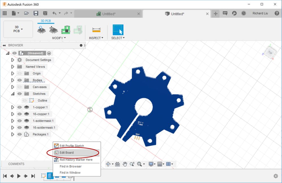The width and height of the screenshot is (282, 183).
Task: Expand the Document Settings tree node
Action: 12,60
